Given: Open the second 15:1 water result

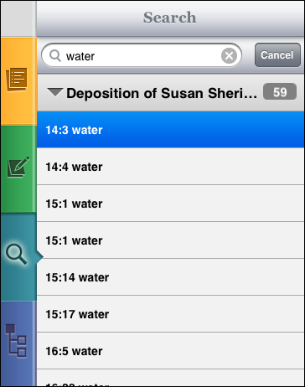Looking at the screenshot, I should click(171, 240).
